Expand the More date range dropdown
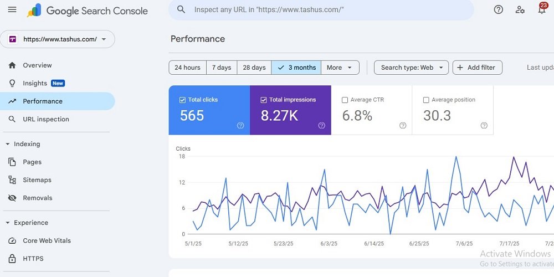The width and height of the screenshot is (554, 277). [x=340, y=68]
